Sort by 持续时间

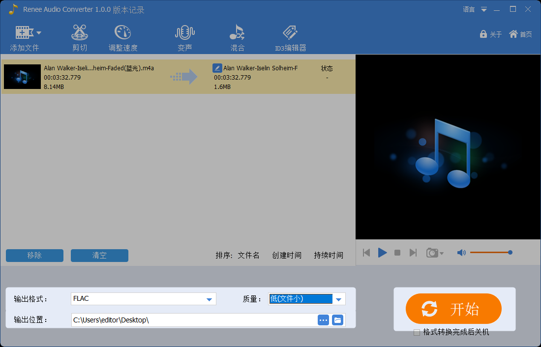coord(329,255)
